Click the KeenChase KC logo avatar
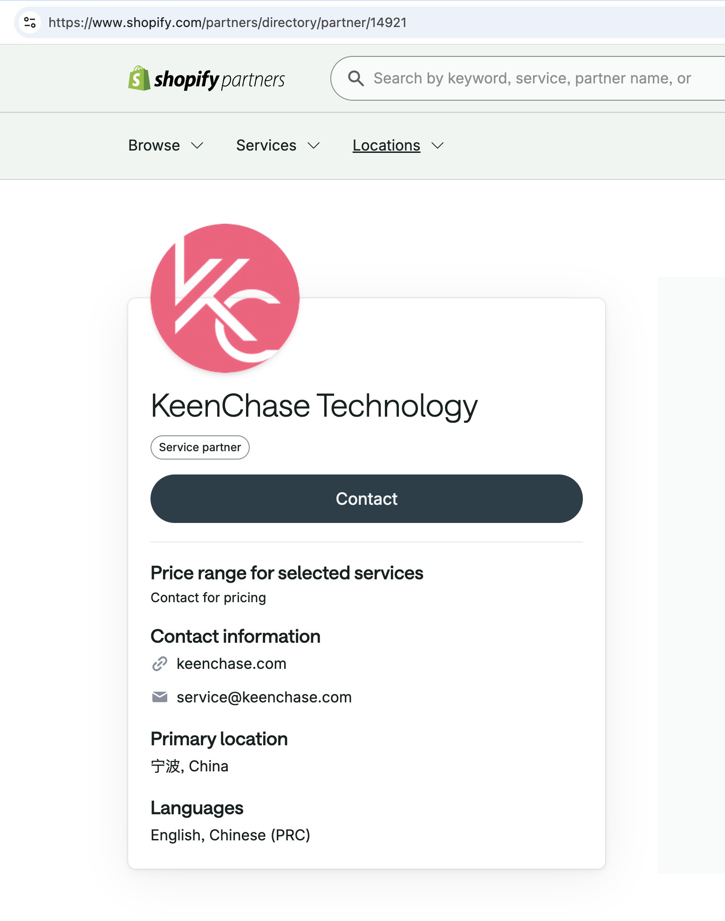 coord(225,298)
